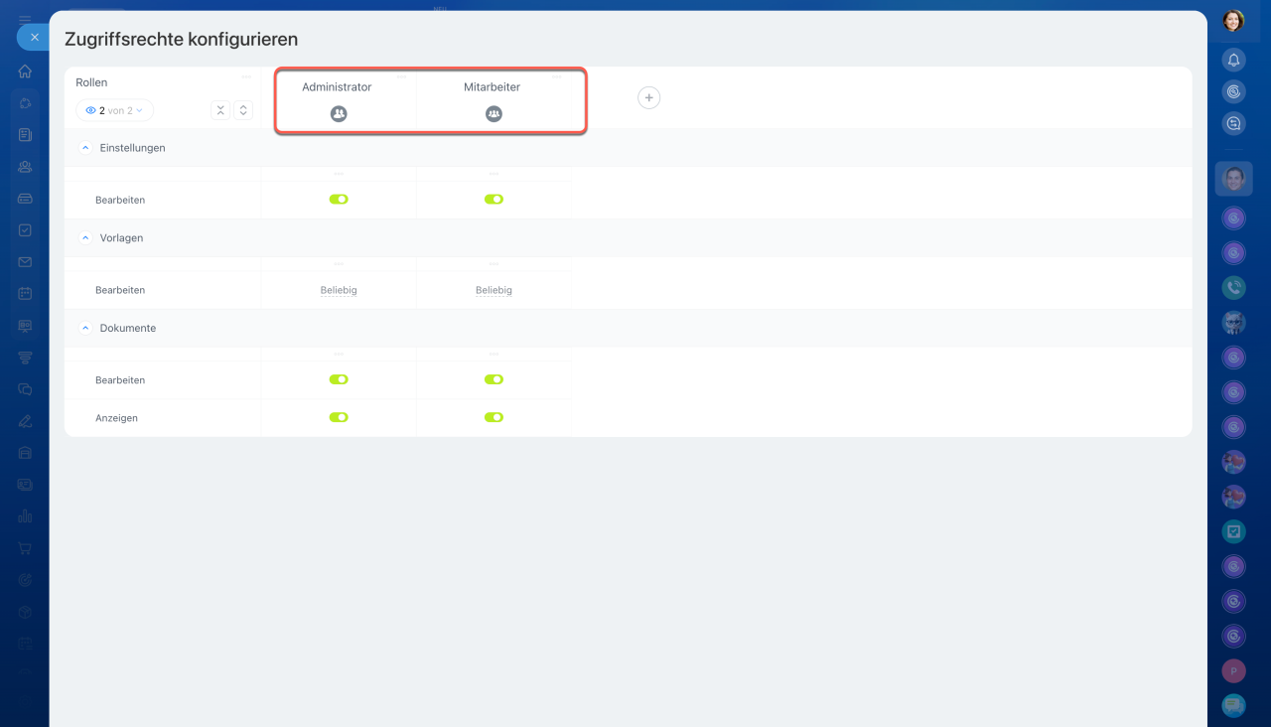Open the speech bubble chat icon at bottom right
Screen dimensions: 1271x727
(1233, 705)
